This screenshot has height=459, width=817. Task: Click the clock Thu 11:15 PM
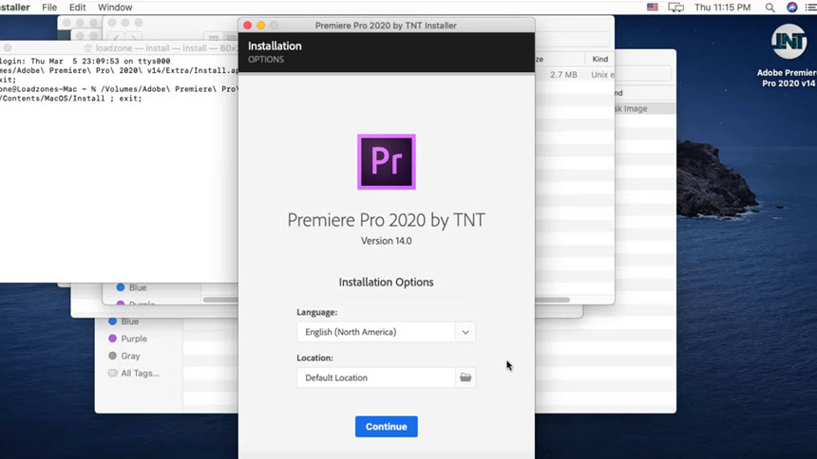tap(722, 8)
